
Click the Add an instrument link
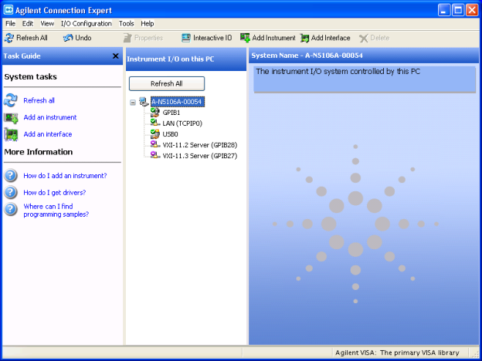coord(50,117)
